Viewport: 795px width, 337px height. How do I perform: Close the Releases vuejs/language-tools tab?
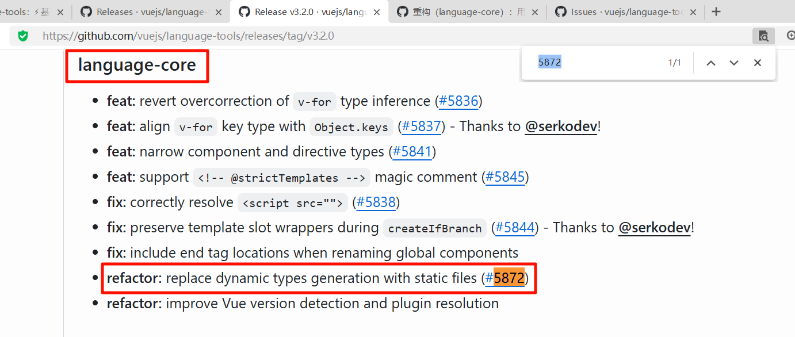tap(218, 12)
